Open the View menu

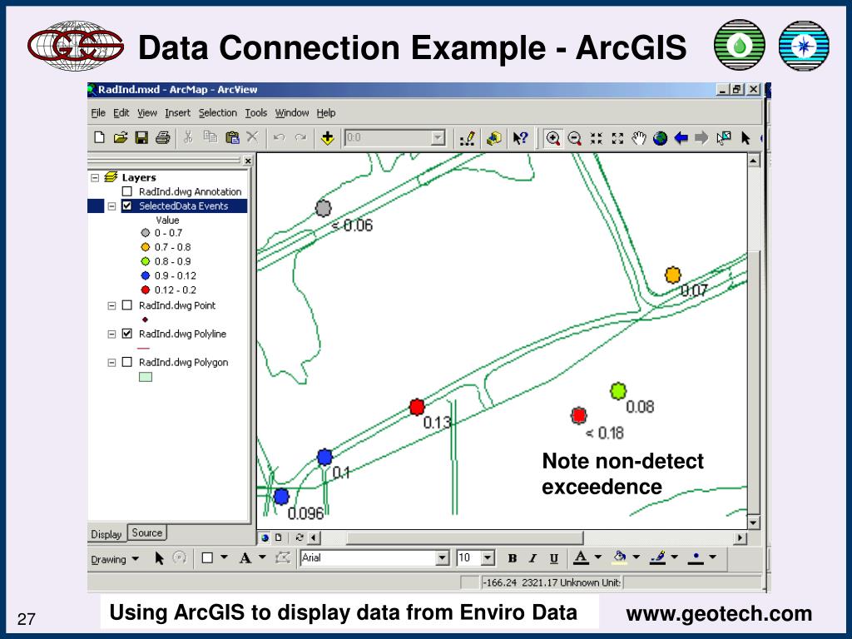tap(146, 112)
